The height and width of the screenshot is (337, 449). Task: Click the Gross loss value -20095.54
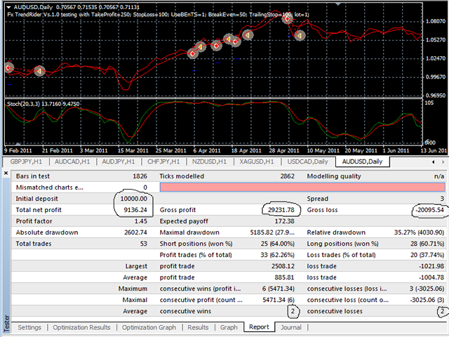pyautogui.click(x=430, y=210)
